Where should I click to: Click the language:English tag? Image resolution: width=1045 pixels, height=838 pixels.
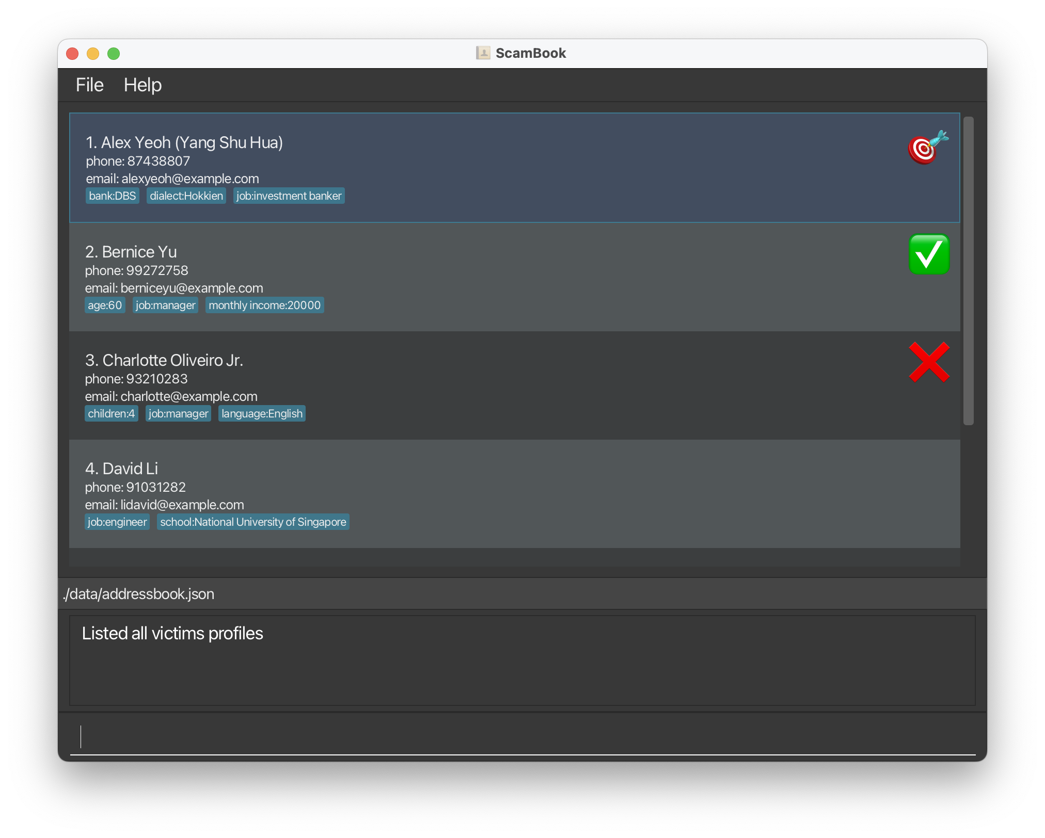(x=262, y=414)
